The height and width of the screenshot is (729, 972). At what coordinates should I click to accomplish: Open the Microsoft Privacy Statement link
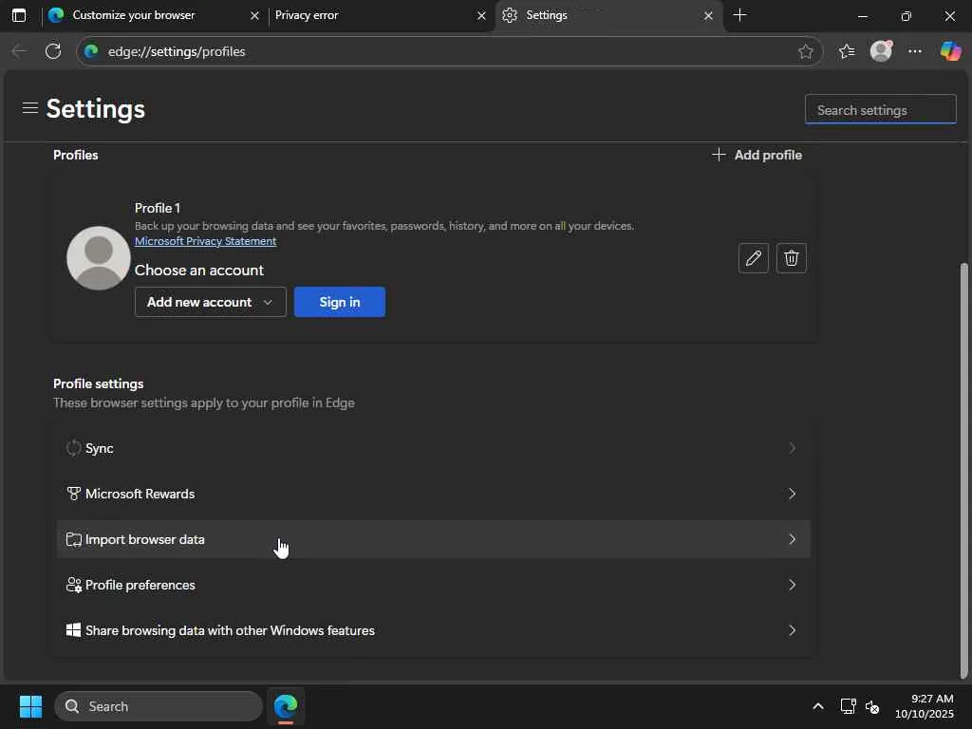[x=205, y=241]
